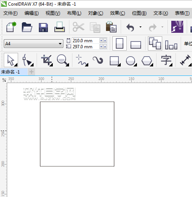Increase the page width spinner value
This screenshot has width=192, height=197.
pyautogui.click(x=105, y=41)
